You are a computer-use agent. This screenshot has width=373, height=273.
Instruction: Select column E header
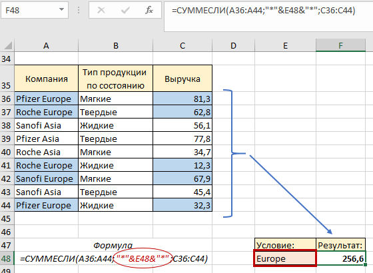tap(285, 45)
